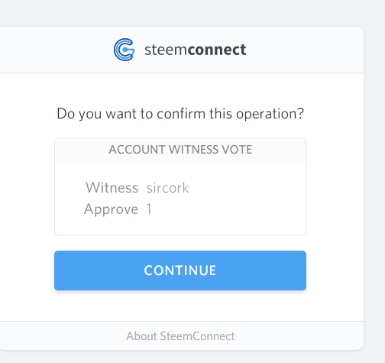Select the witness name sircork
The width and height of the screenshot is (385, 363).
167,188
